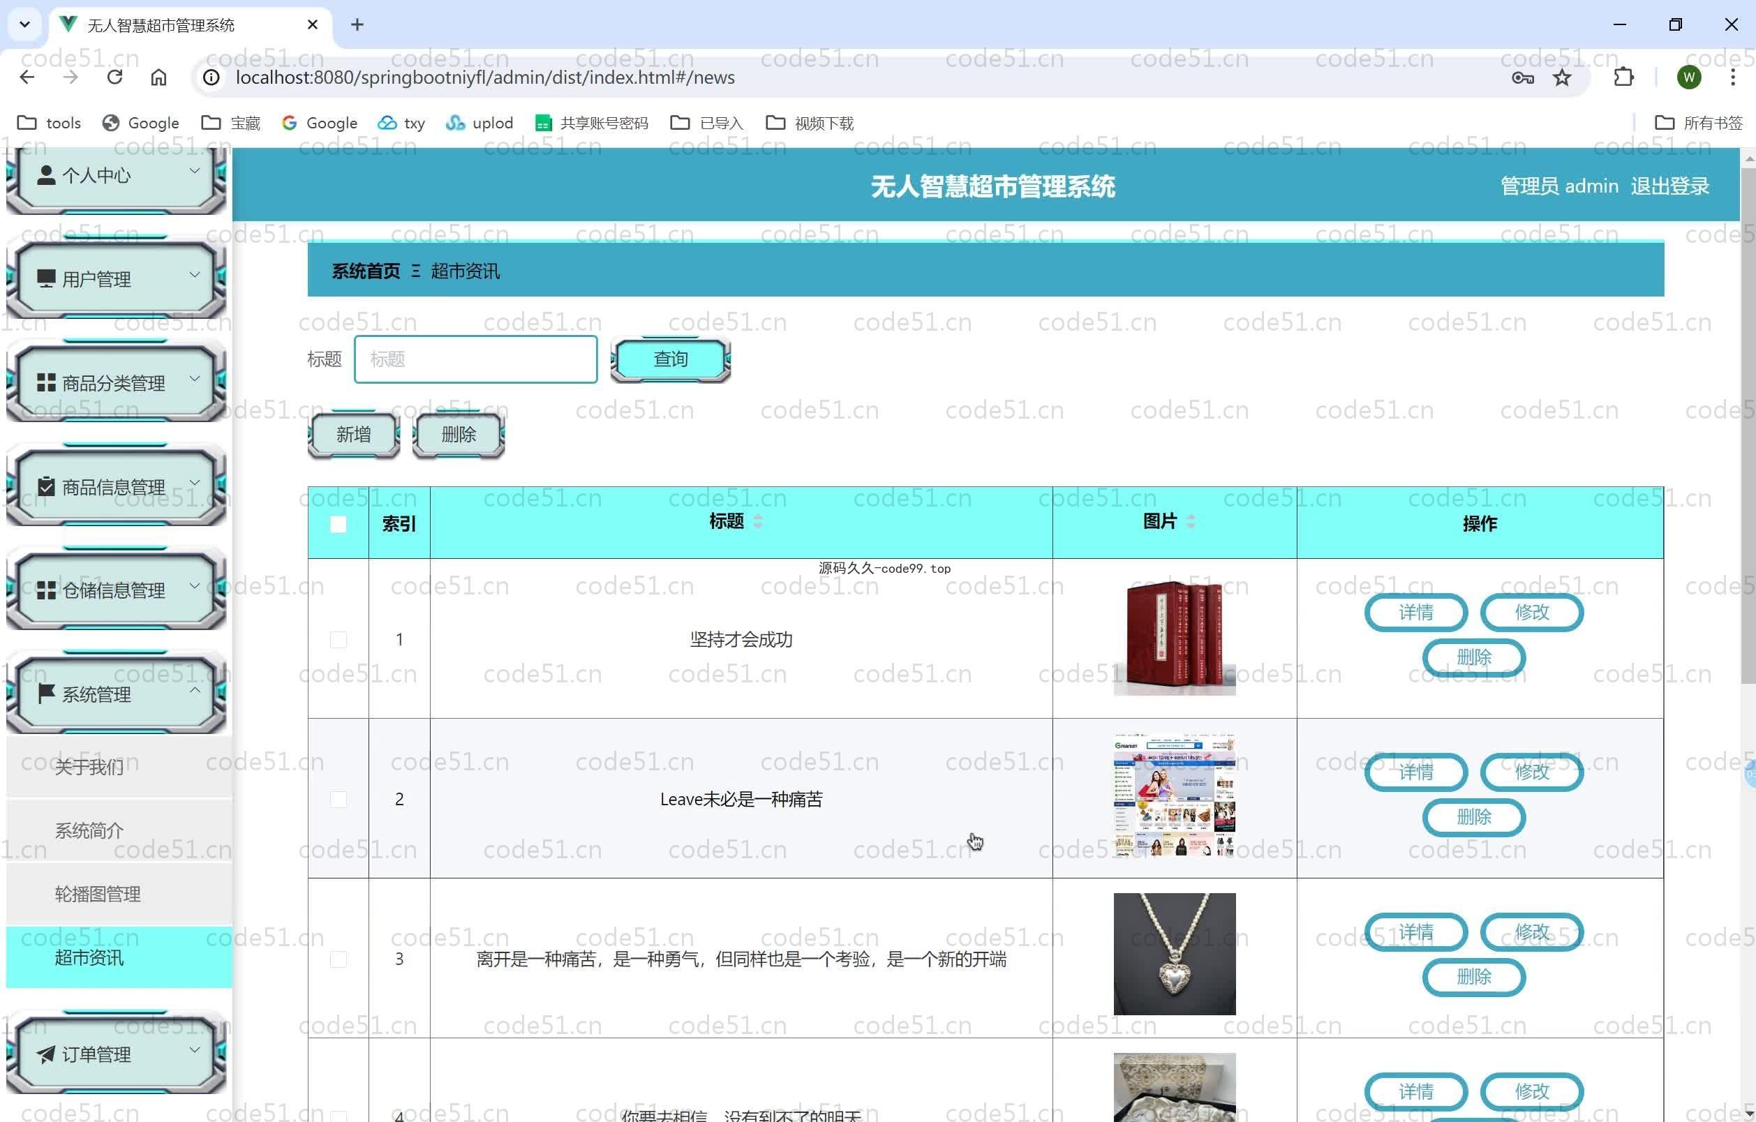Open the browser extensions puzzle icon
The height and width of the screenshot is (1122, 1756).
pyautogui.click(x=1623, y=77)
